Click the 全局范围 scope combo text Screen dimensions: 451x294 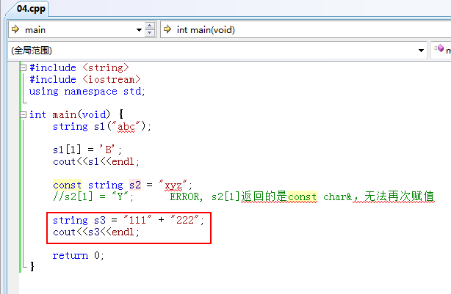(32, 51)
